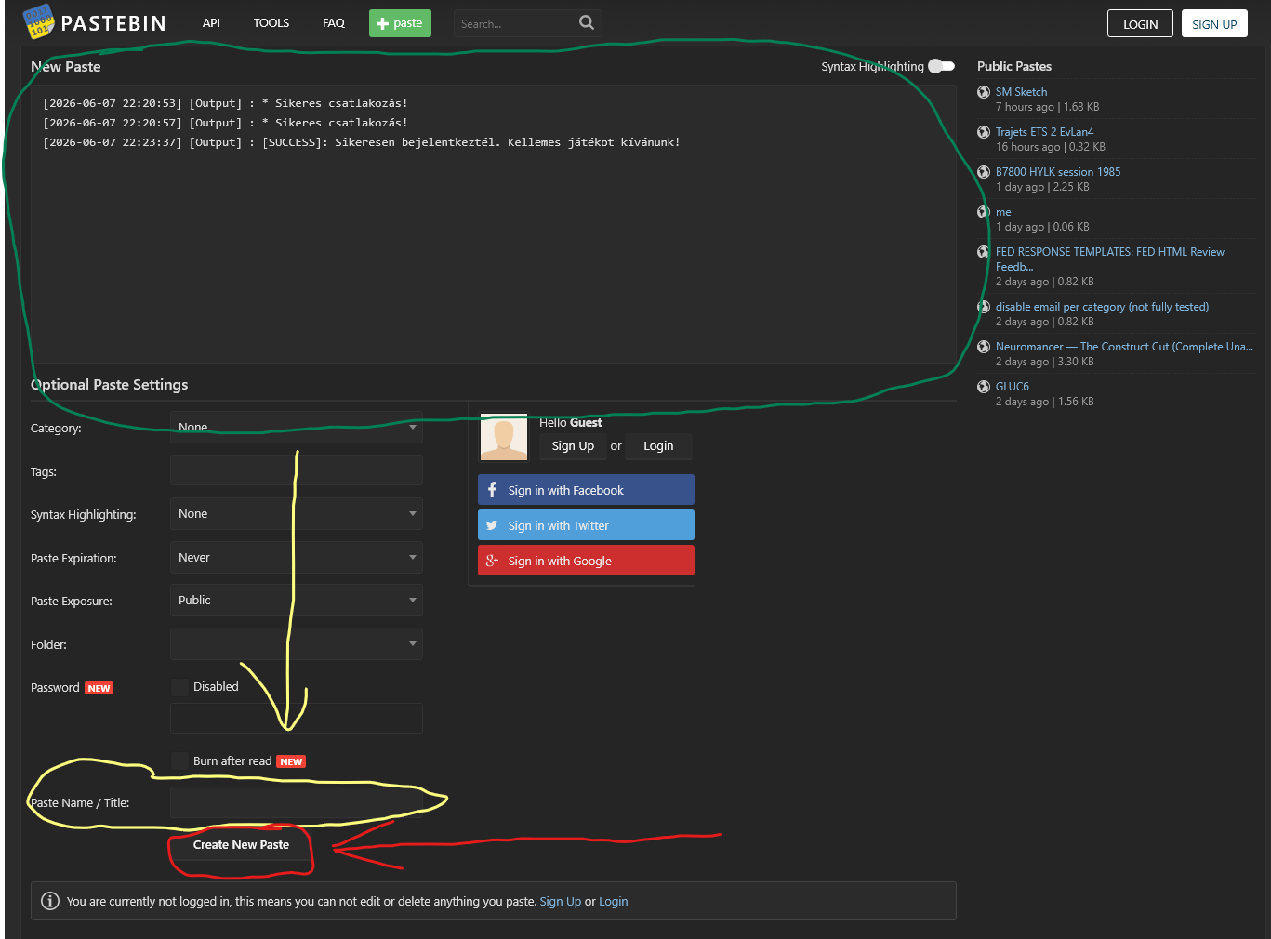The height and width of the screenshot is (939, 1271).
Task: Enable the Burn after read checkbox
Action: (x=179, y=760)
